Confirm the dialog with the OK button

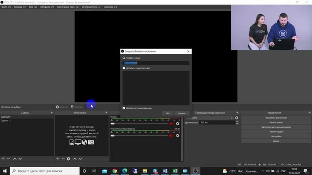pos(168,113)
